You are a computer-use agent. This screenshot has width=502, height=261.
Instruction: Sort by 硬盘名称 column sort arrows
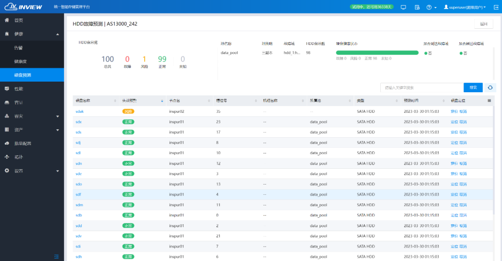[x=115, y=101]
